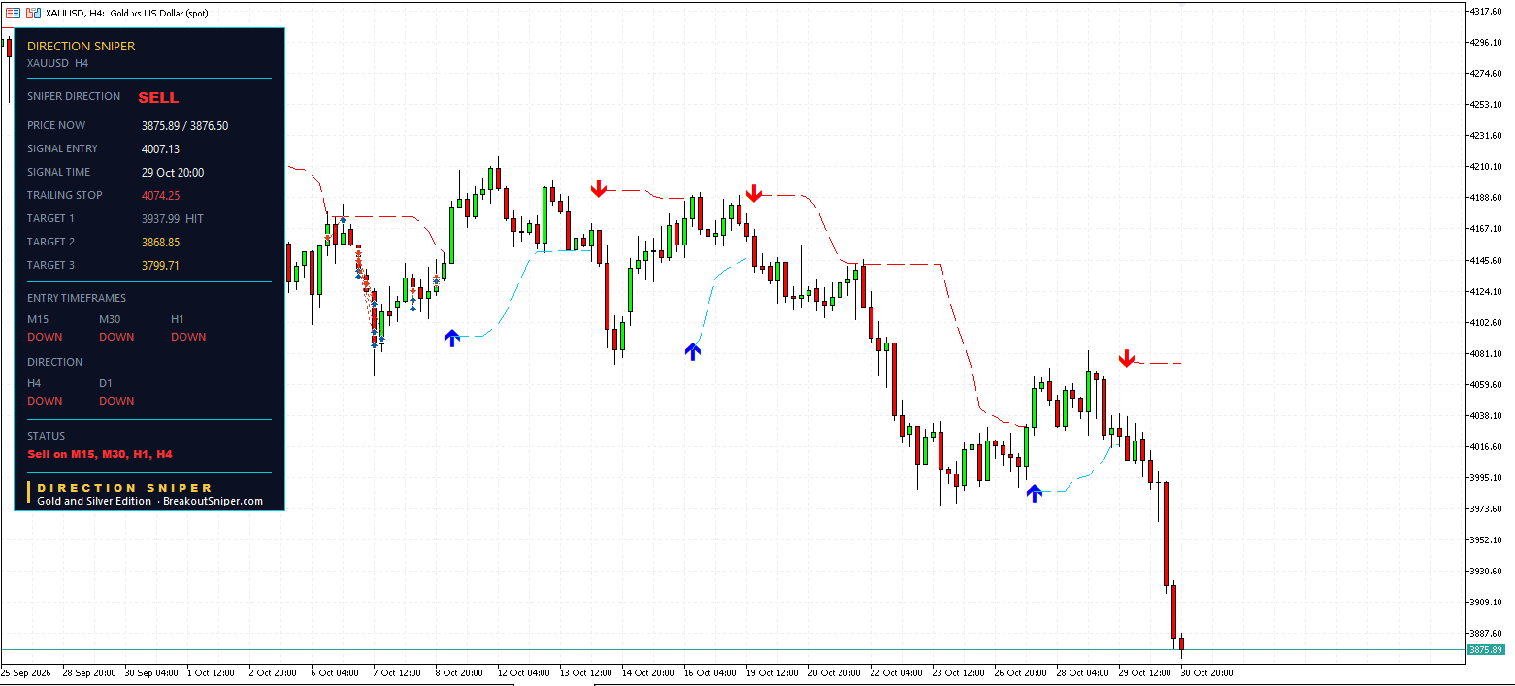The height and width of the screenshot is (686, 1515).
Task: Click the DOWN status under M30
Action: pyautogui.click(x=116, y=337)
